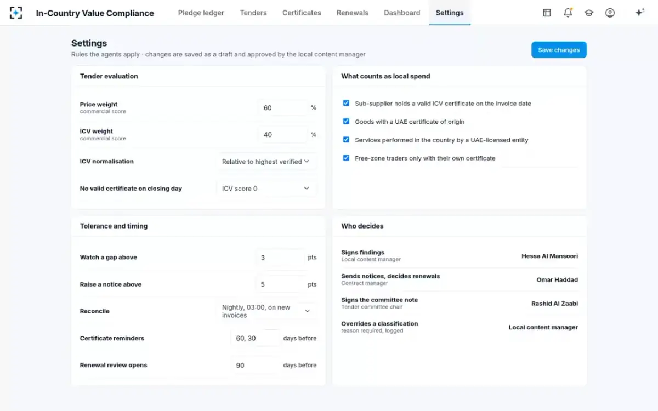Viewport: 658px width, 411px height.
Task: Click the Tolerance and timing heading
Action: point(114,226)
